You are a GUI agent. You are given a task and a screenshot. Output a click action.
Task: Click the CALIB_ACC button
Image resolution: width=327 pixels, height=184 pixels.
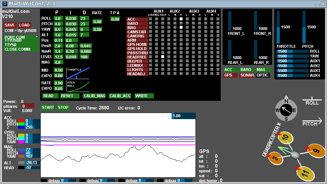120,96
